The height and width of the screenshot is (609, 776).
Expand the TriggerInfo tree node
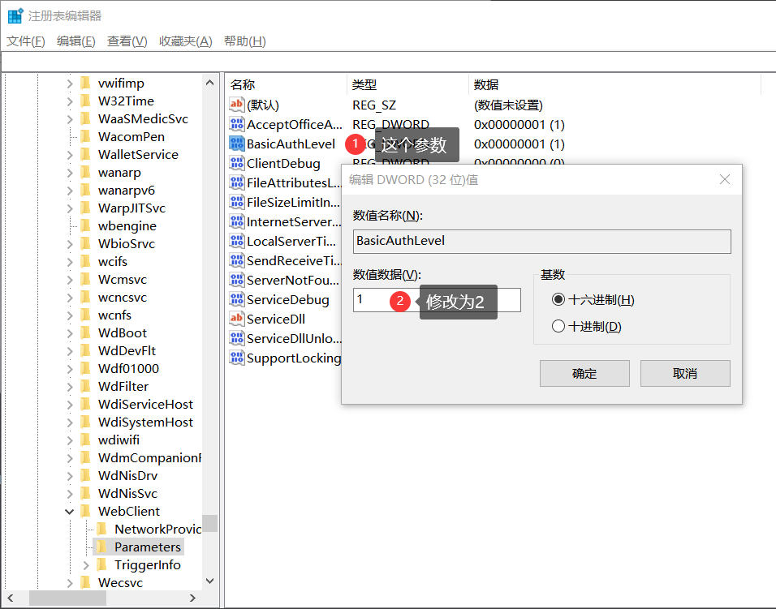[85, 565]
